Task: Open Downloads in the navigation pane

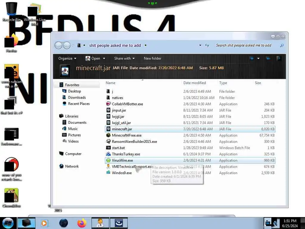Action: click(x=77, y=98)
